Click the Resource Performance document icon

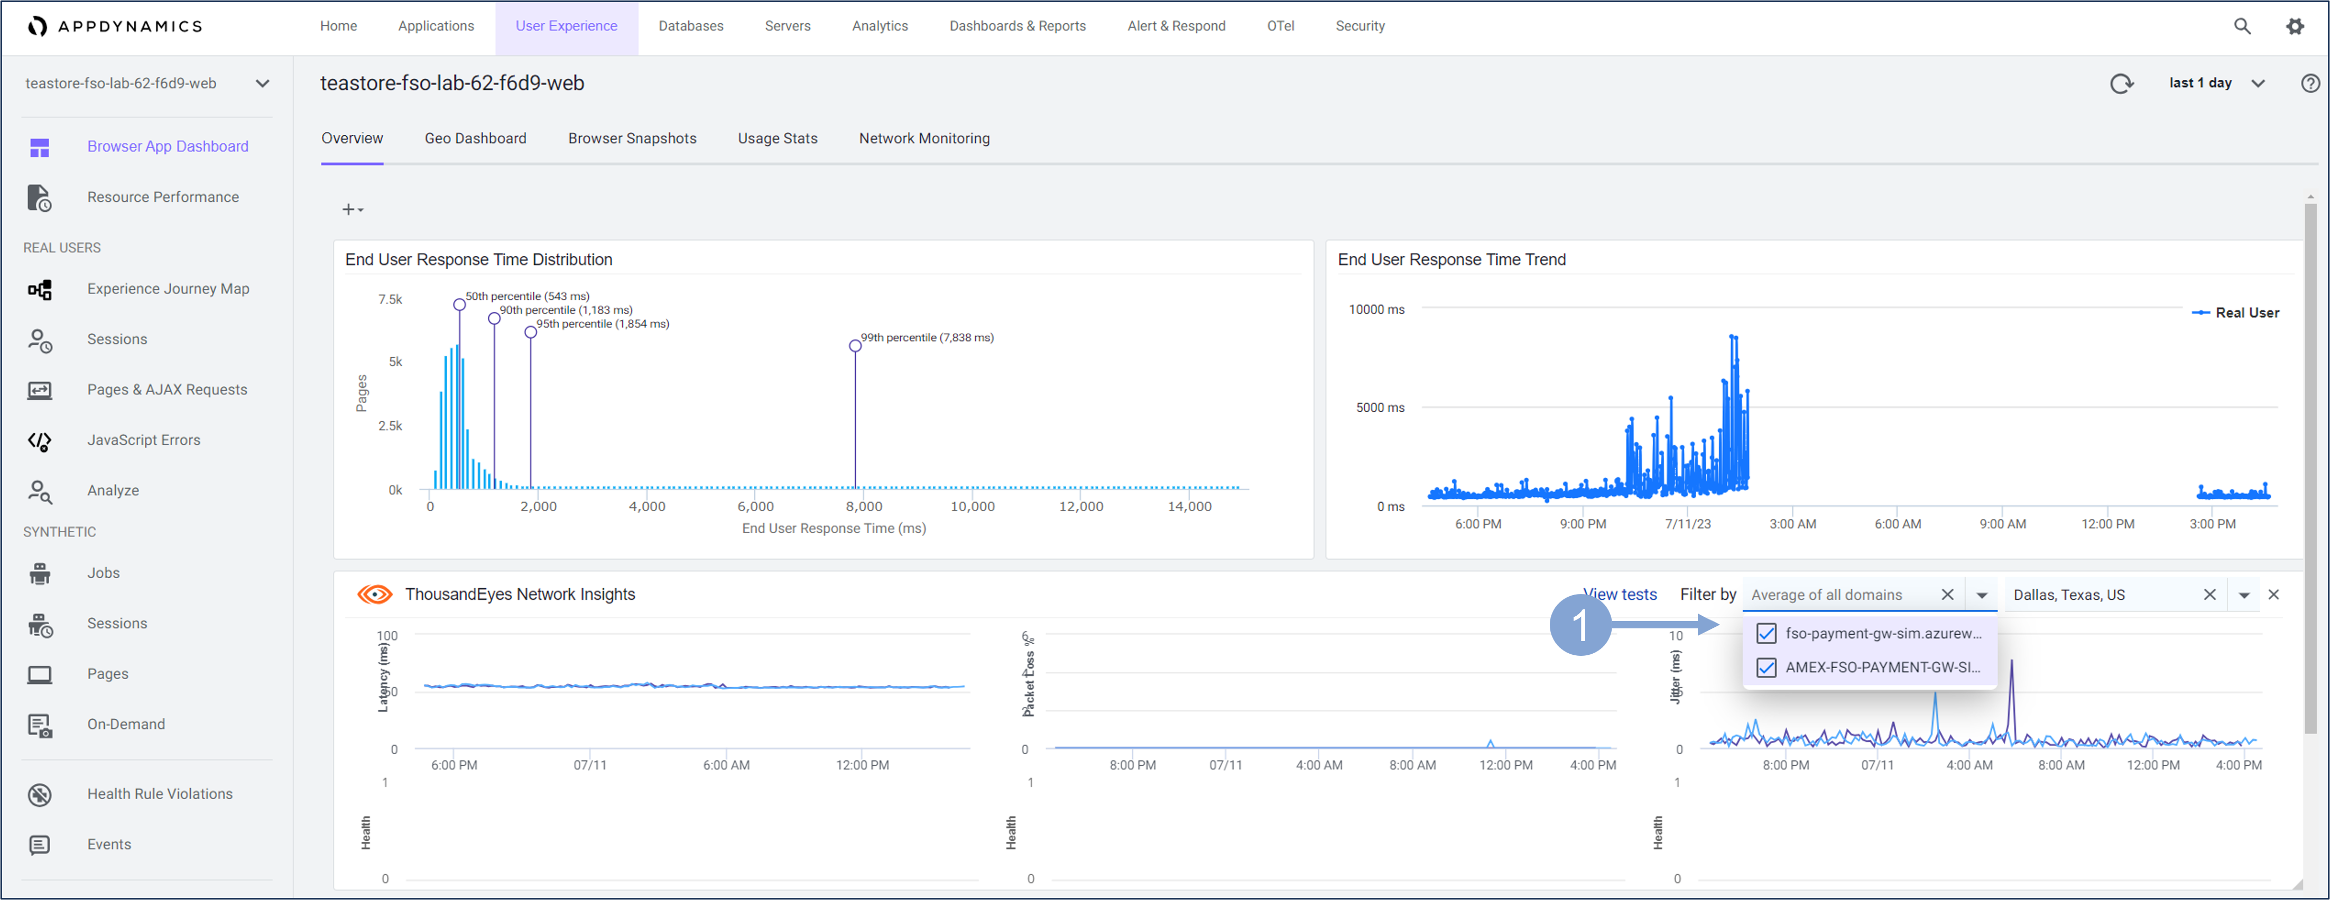(40, 197)
